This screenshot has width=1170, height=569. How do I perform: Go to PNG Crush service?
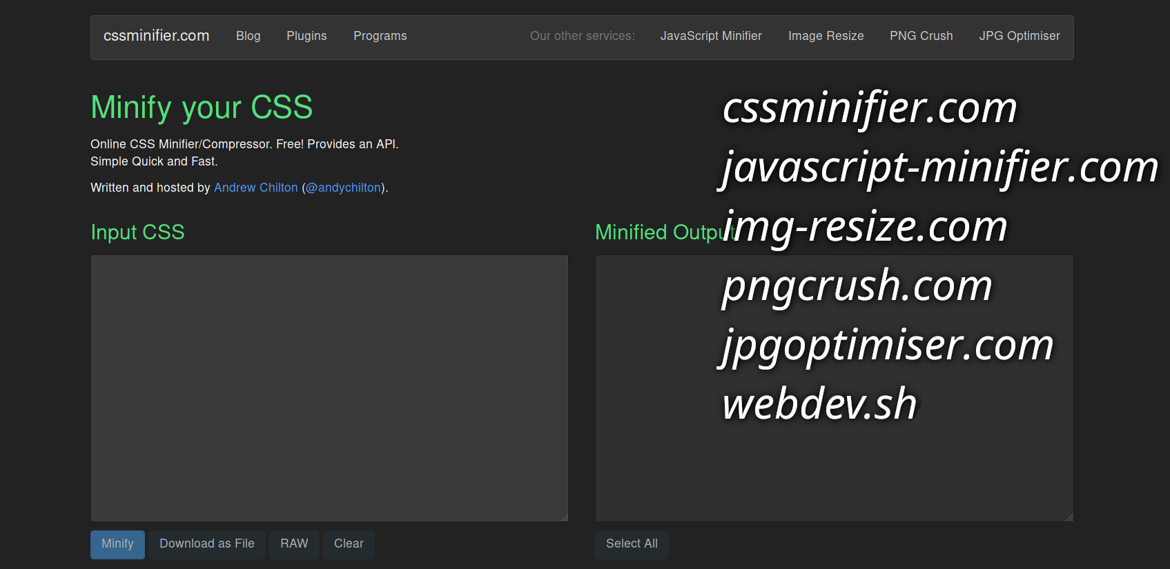coord(922,36)
